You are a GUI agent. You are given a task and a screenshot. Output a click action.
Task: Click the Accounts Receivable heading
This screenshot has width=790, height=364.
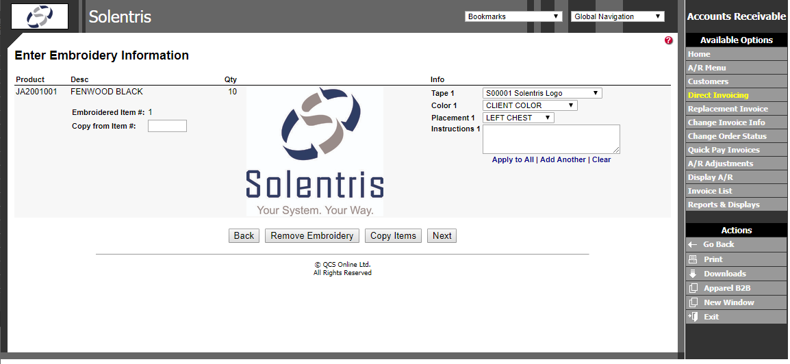point(736,16)
